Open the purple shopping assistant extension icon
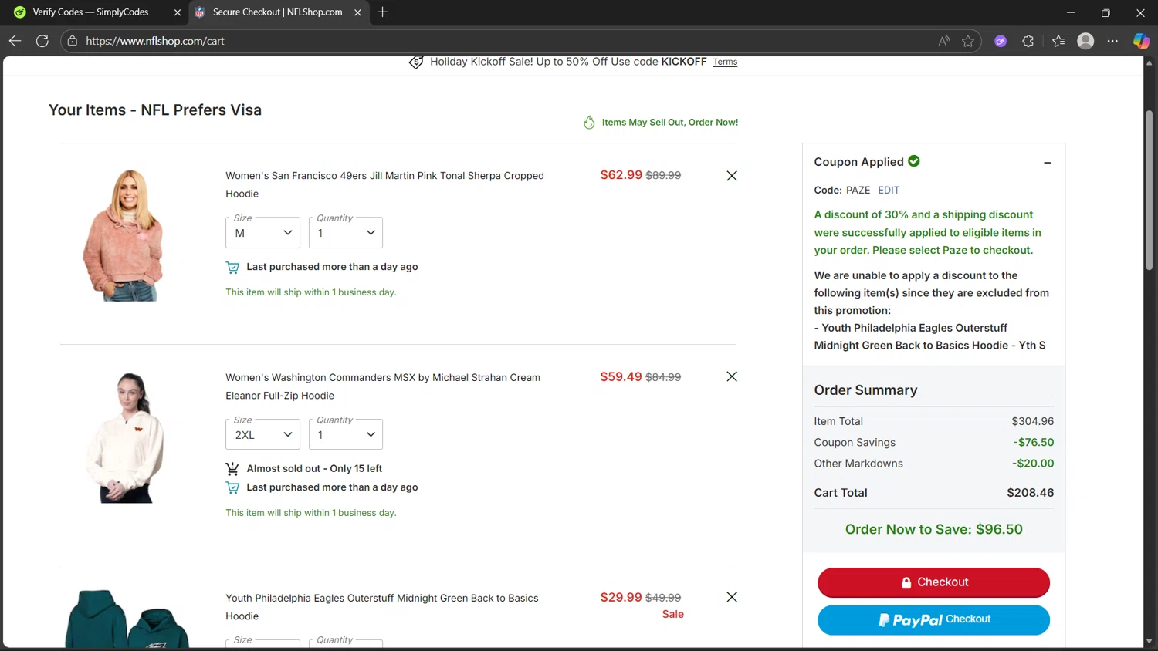The image size is (1158, 651). pyautogui.click(x=1001, y=41)
